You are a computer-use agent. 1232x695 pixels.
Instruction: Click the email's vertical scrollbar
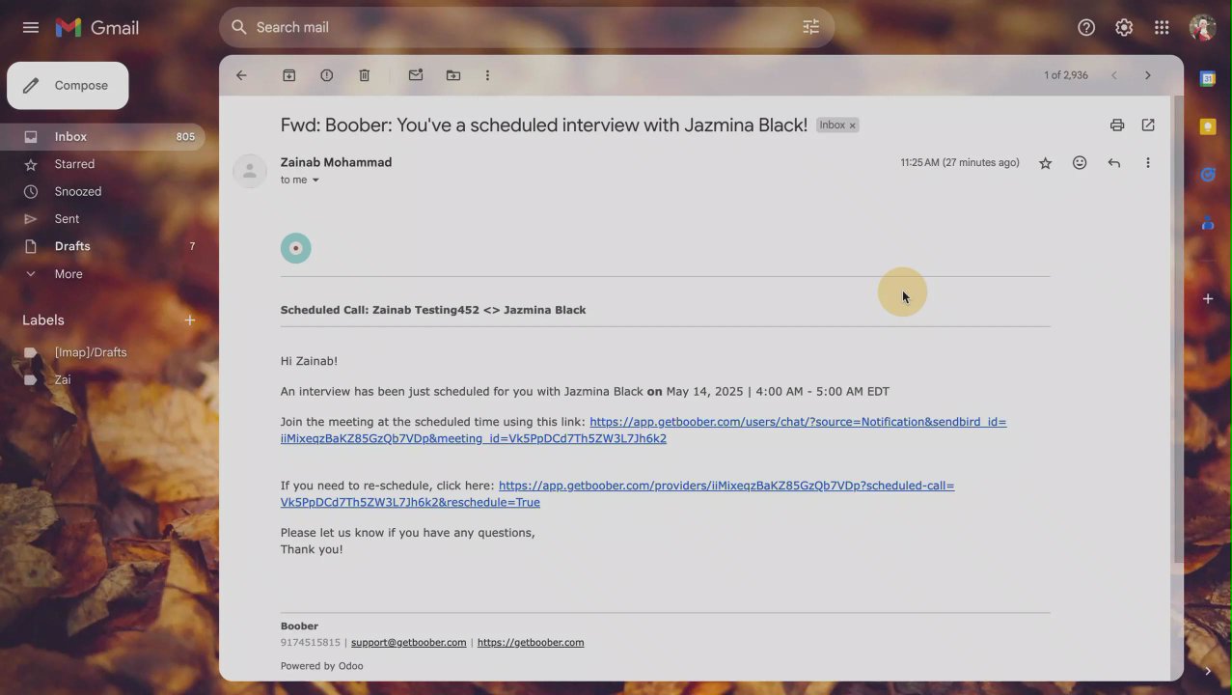click(1177, 328)
